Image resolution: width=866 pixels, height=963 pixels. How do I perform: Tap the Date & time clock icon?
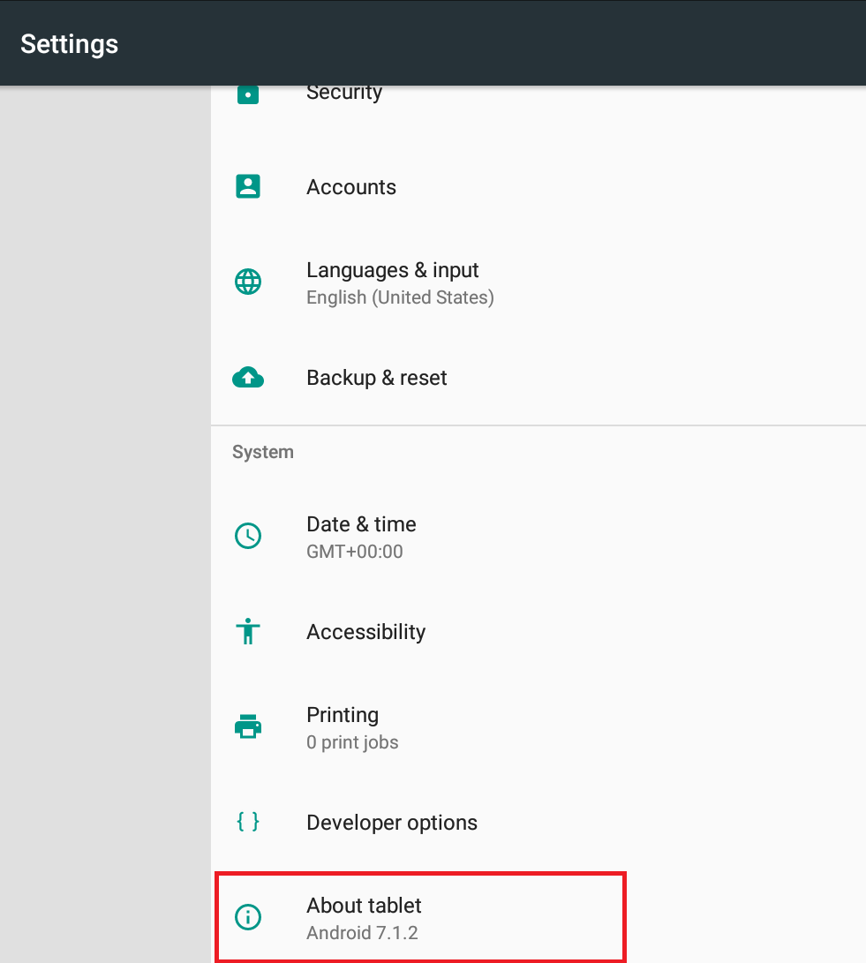(x=248, y=536)
